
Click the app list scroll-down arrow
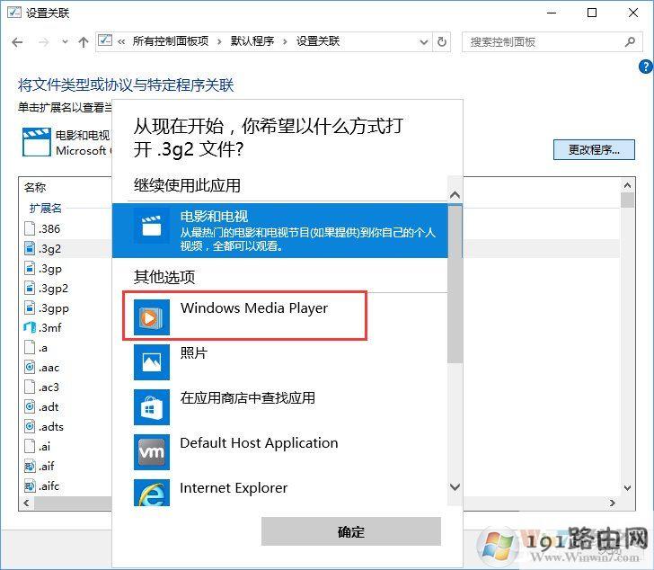tap(455, 487)
